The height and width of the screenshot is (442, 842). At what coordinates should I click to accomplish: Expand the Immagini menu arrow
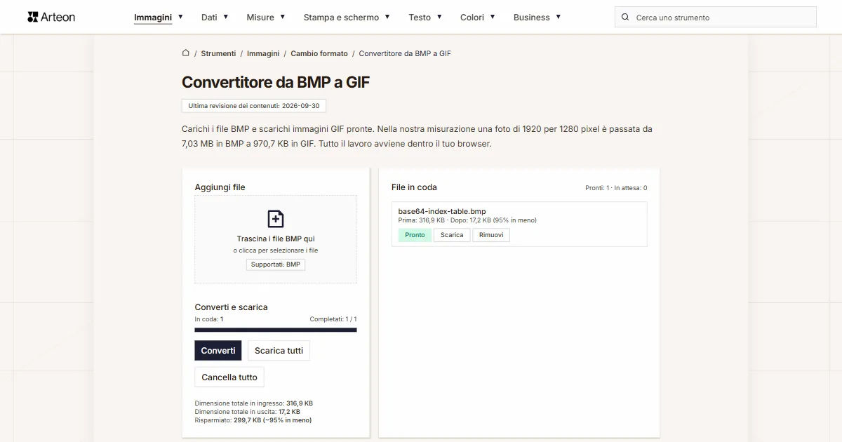(x=180, y=16)
